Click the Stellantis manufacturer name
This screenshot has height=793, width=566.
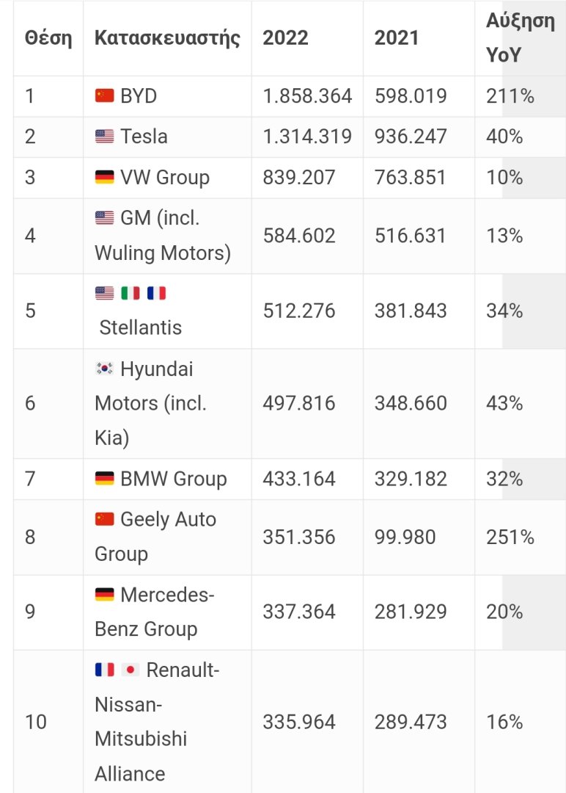140,327
